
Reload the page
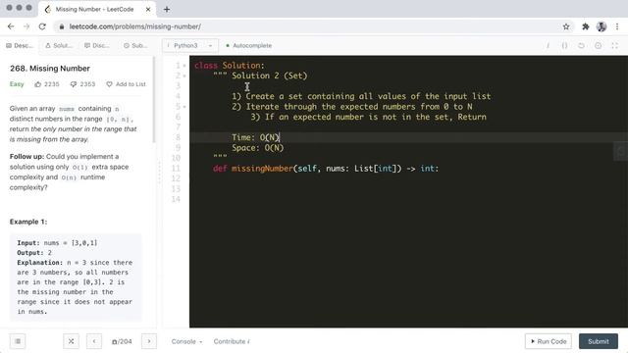point(42,26)
